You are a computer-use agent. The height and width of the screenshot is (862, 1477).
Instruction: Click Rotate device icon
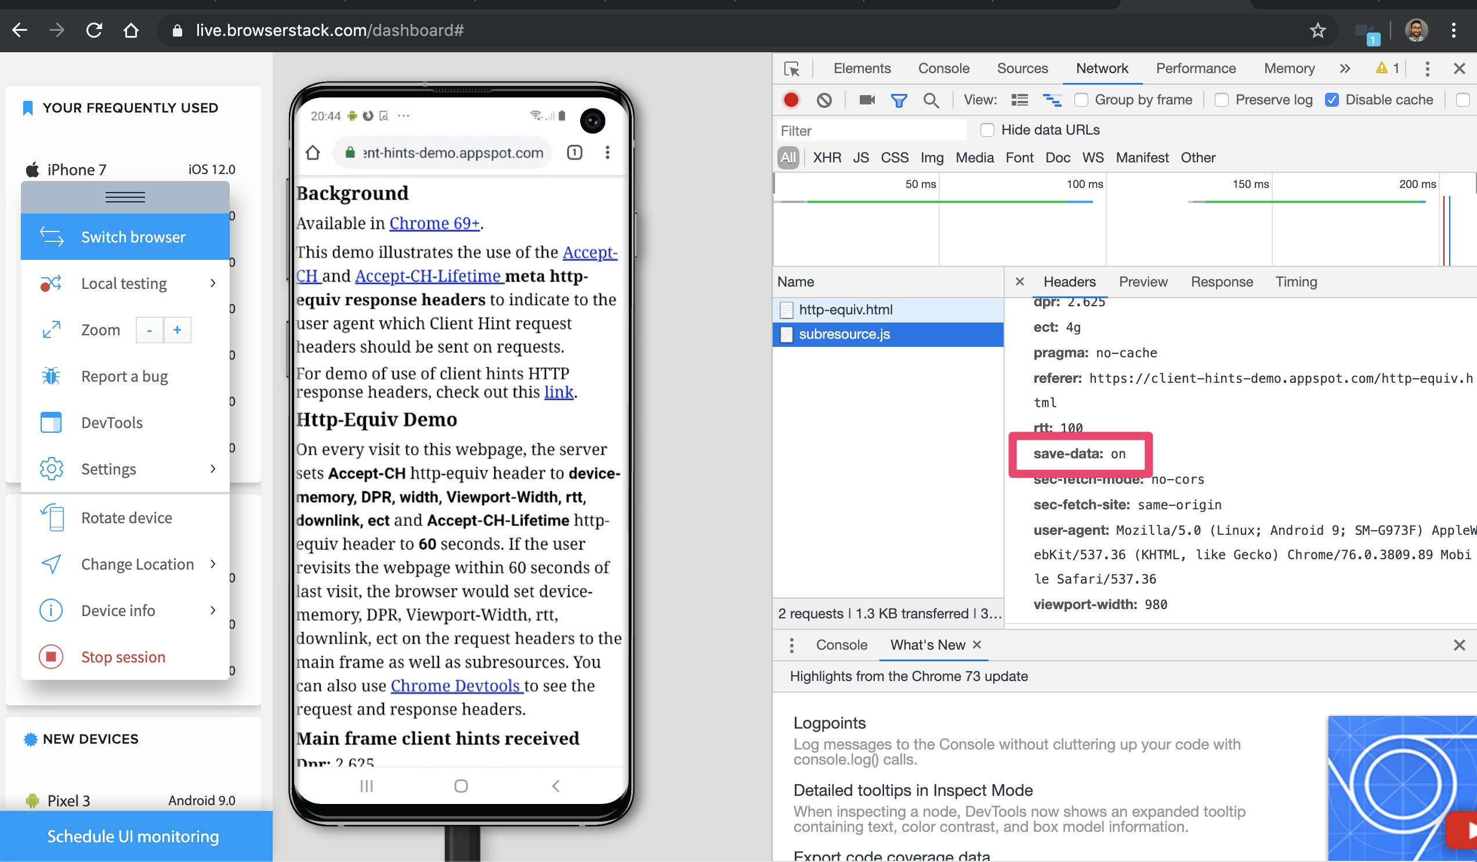pos(52,518)
